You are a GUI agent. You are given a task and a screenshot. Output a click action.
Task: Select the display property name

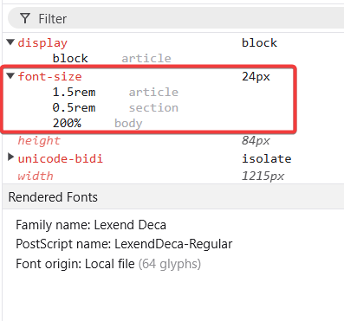pos(42,43)
